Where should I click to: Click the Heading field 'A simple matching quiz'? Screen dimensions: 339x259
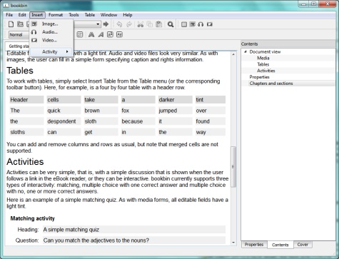click(x=134, y=230)
